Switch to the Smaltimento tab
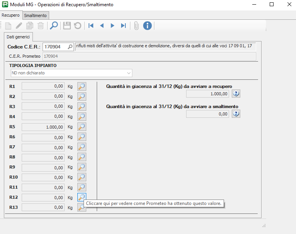 36,15
